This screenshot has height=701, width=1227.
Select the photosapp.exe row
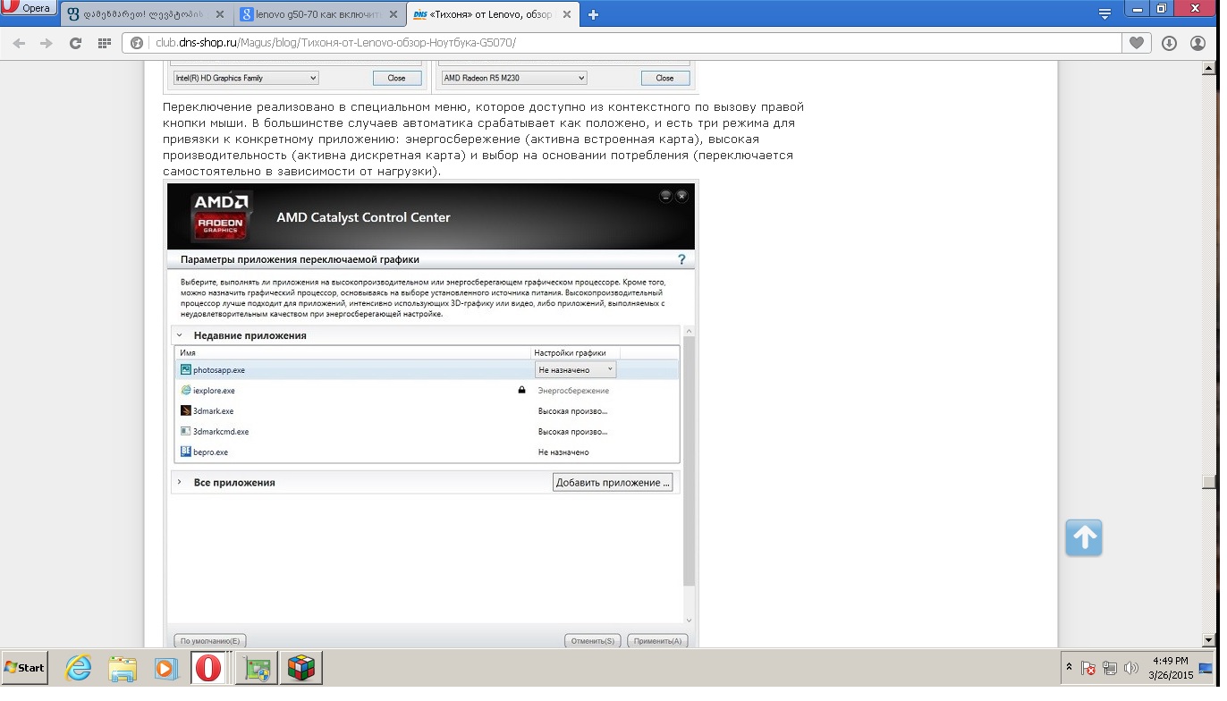[x=427, y=369]
